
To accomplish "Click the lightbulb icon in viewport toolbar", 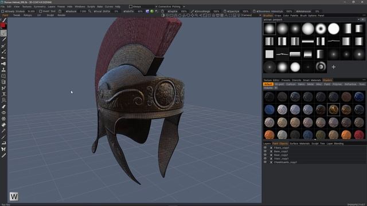I will (239, 15).
